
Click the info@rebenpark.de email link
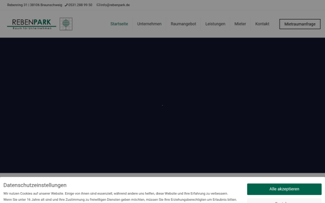[115, 5]
